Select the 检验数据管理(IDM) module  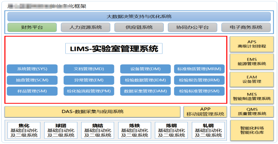[145, 80]
